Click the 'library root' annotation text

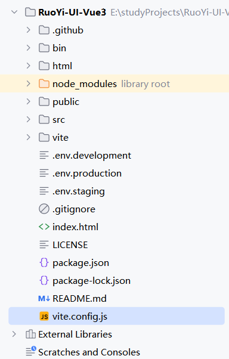[146, 84]
